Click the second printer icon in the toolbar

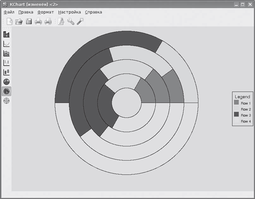(48, 22)
